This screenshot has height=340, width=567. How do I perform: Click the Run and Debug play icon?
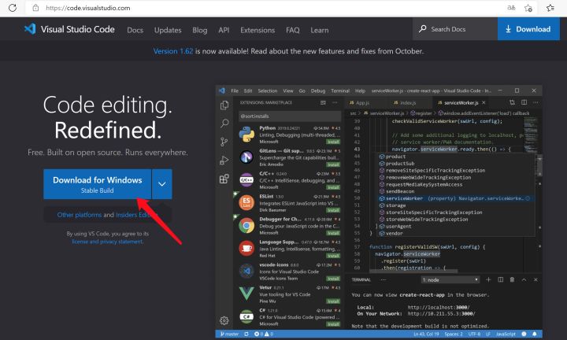point(224,160)
